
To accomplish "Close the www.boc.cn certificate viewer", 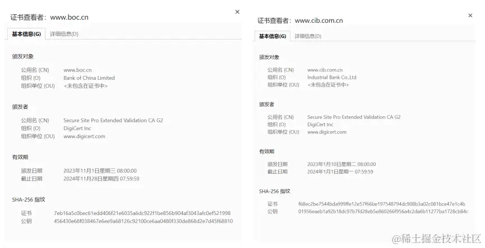I will [237, 12].
